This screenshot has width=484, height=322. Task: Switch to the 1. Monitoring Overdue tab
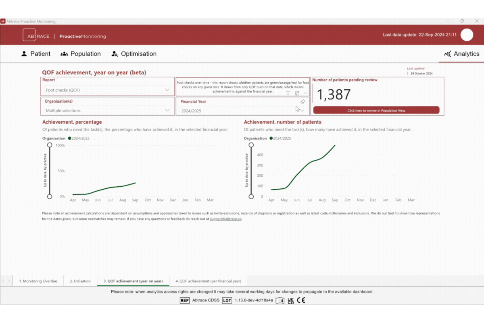pos(38,281)
